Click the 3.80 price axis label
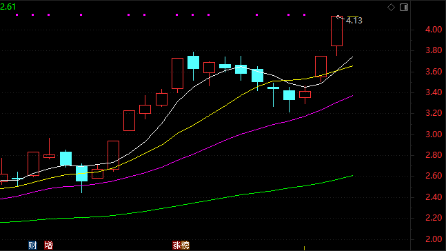The width and height of the screenshot is (446, 251). click(x=434, y=50)
